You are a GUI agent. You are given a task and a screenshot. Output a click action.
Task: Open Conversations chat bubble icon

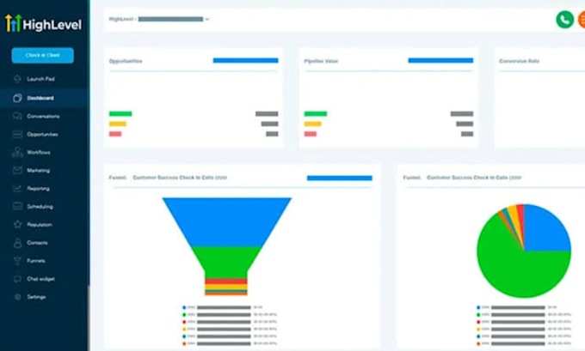tap(17, 116)
